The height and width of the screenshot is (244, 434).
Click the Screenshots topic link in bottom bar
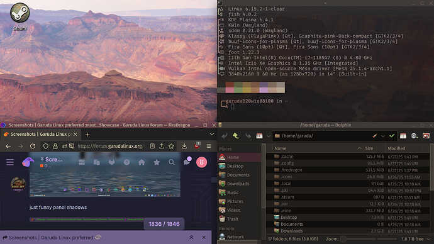coord(51,237)
